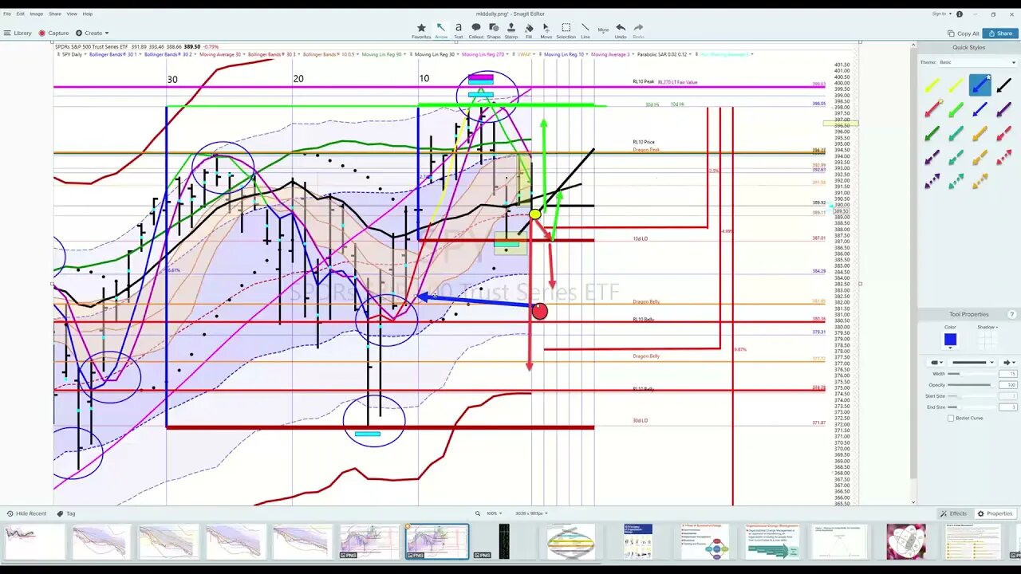The height and width of the screenshot is (574, 1021).
Task: Open the Edit menu
Action: [20, 14]
